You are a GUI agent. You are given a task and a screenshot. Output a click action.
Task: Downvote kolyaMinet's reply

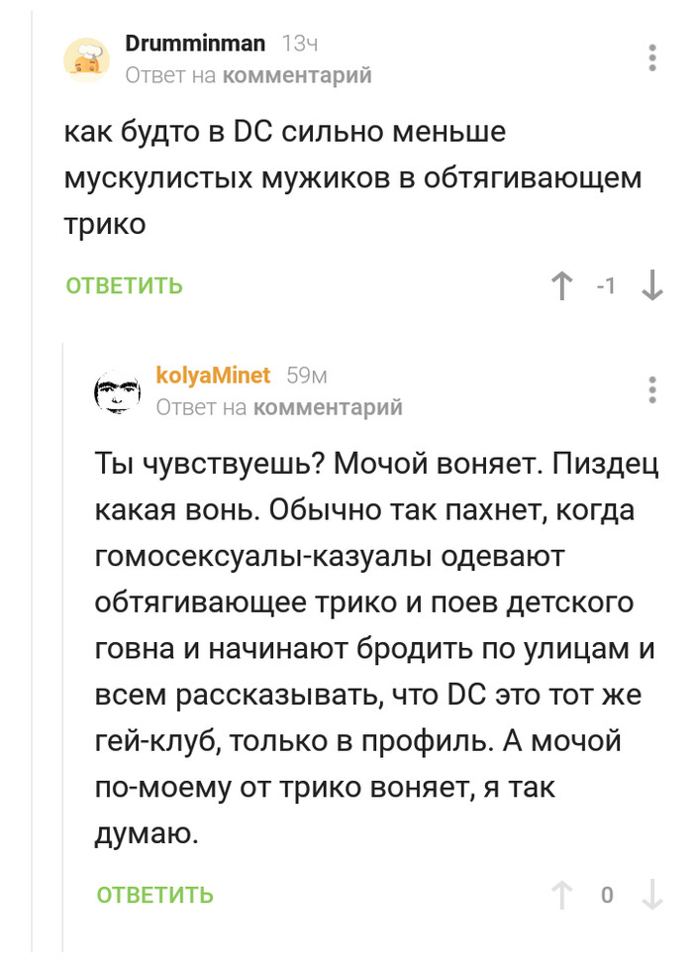[x=651, y=896]
